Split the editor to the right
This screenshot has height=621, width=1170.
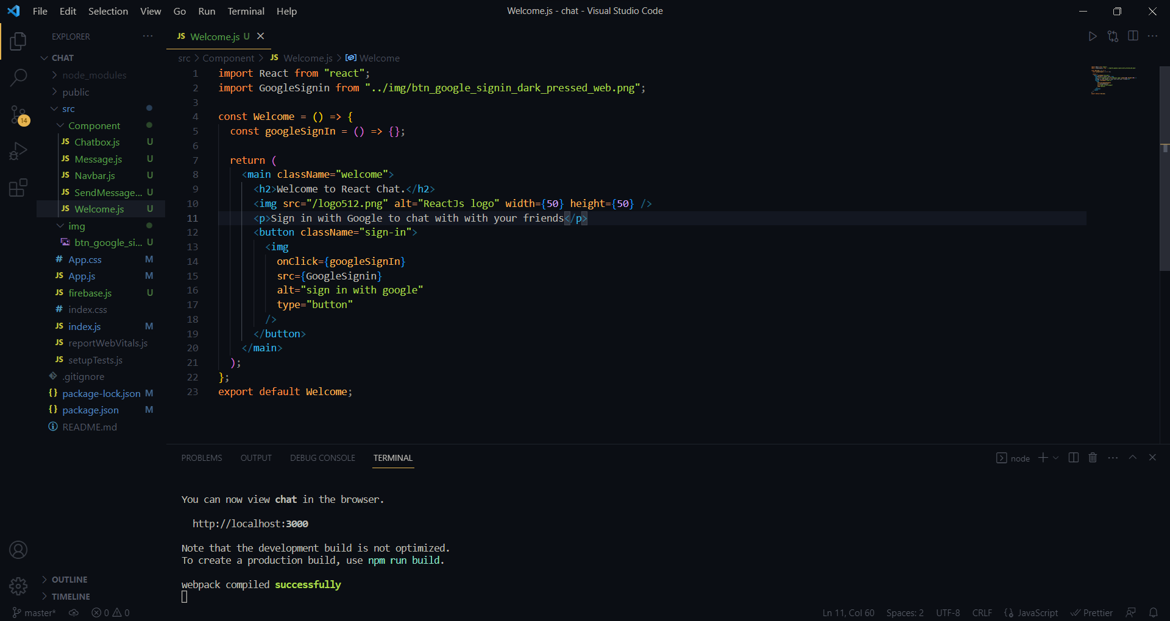pos(1133,36)
